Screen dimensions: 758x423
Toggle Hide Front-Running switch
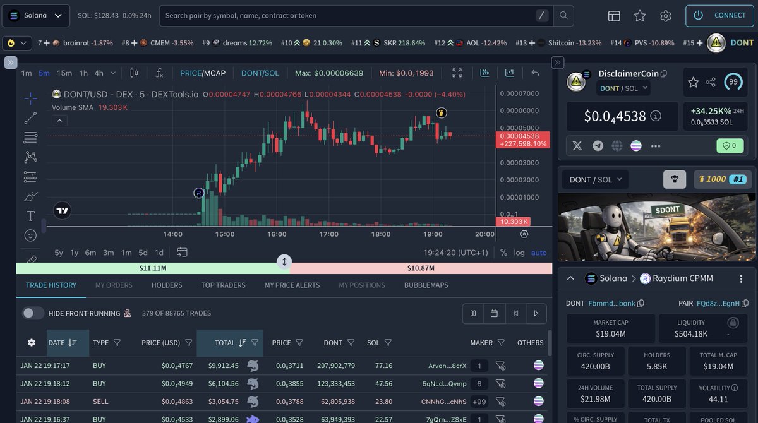click(x=33, y=313)
